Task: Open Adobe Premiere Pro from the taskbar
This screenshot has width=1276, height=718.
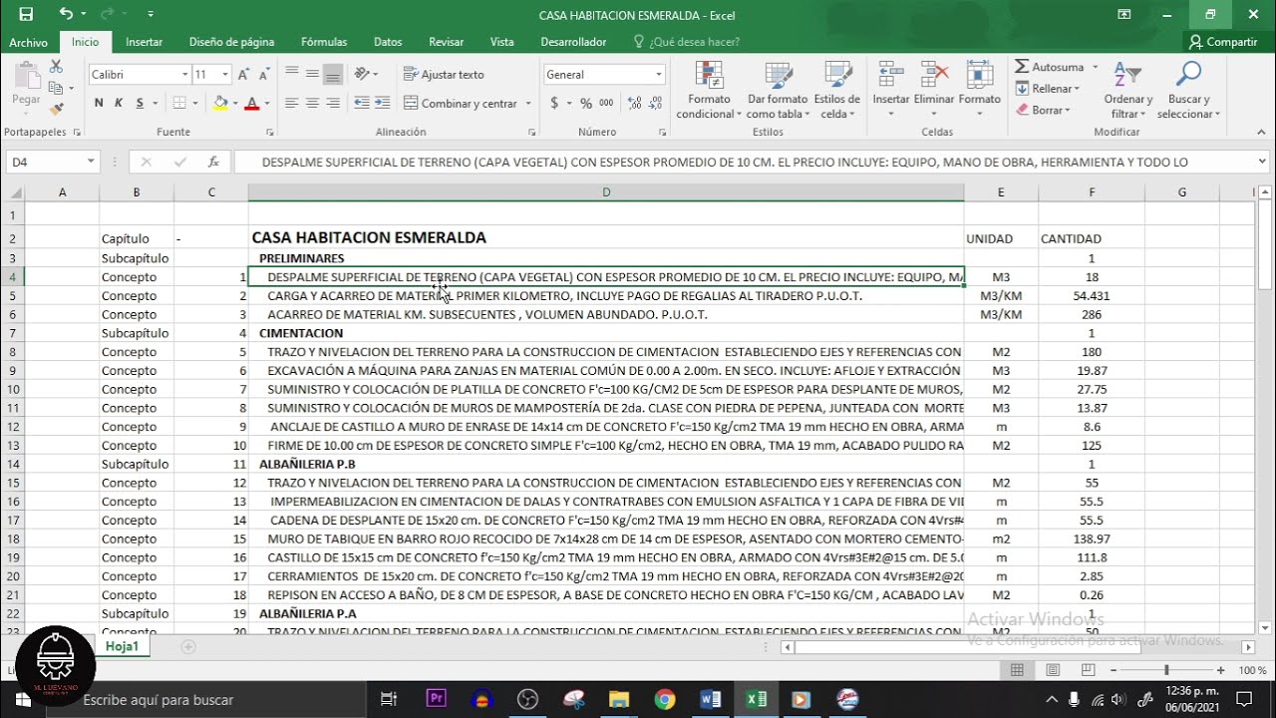Action: click(x=436, y=699)
